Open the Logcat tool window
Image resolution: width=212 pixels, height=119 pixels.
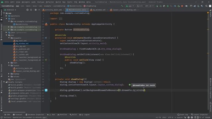(x=85, y=115)
